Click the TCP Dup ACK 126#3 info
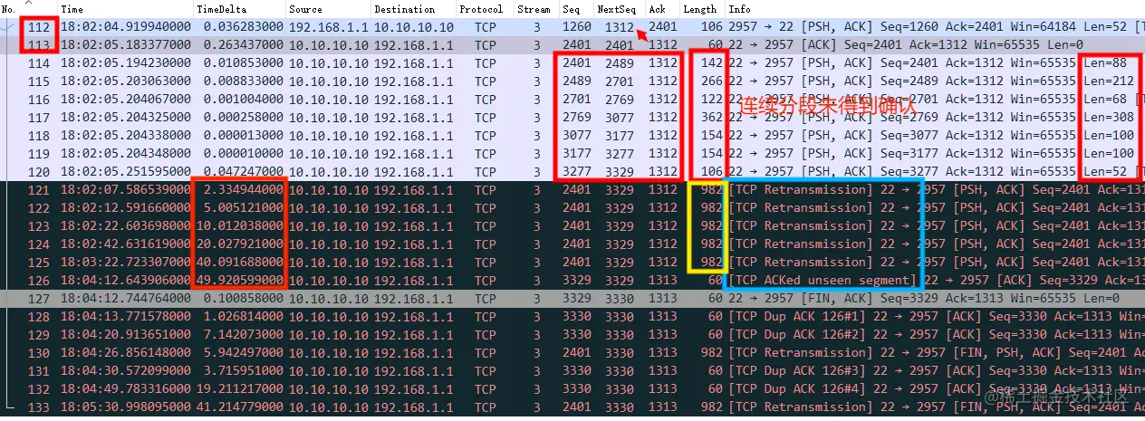This screenshot has width=1145, height=421. [x=799, y=371]
